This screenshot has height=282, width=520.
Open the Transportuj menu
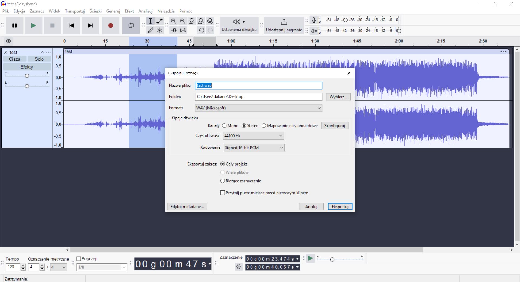(x=75, y=11)
